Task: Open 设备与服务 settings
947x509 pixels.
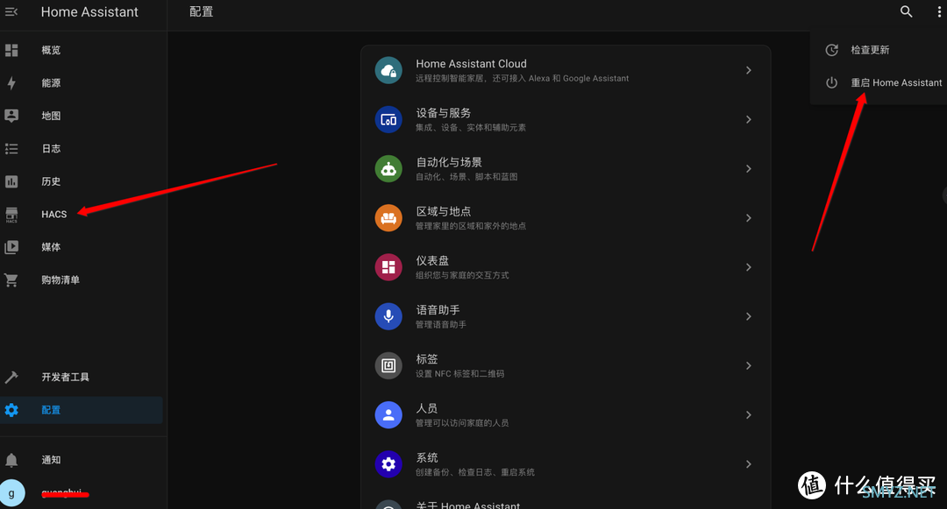Action: click(566, 119)
